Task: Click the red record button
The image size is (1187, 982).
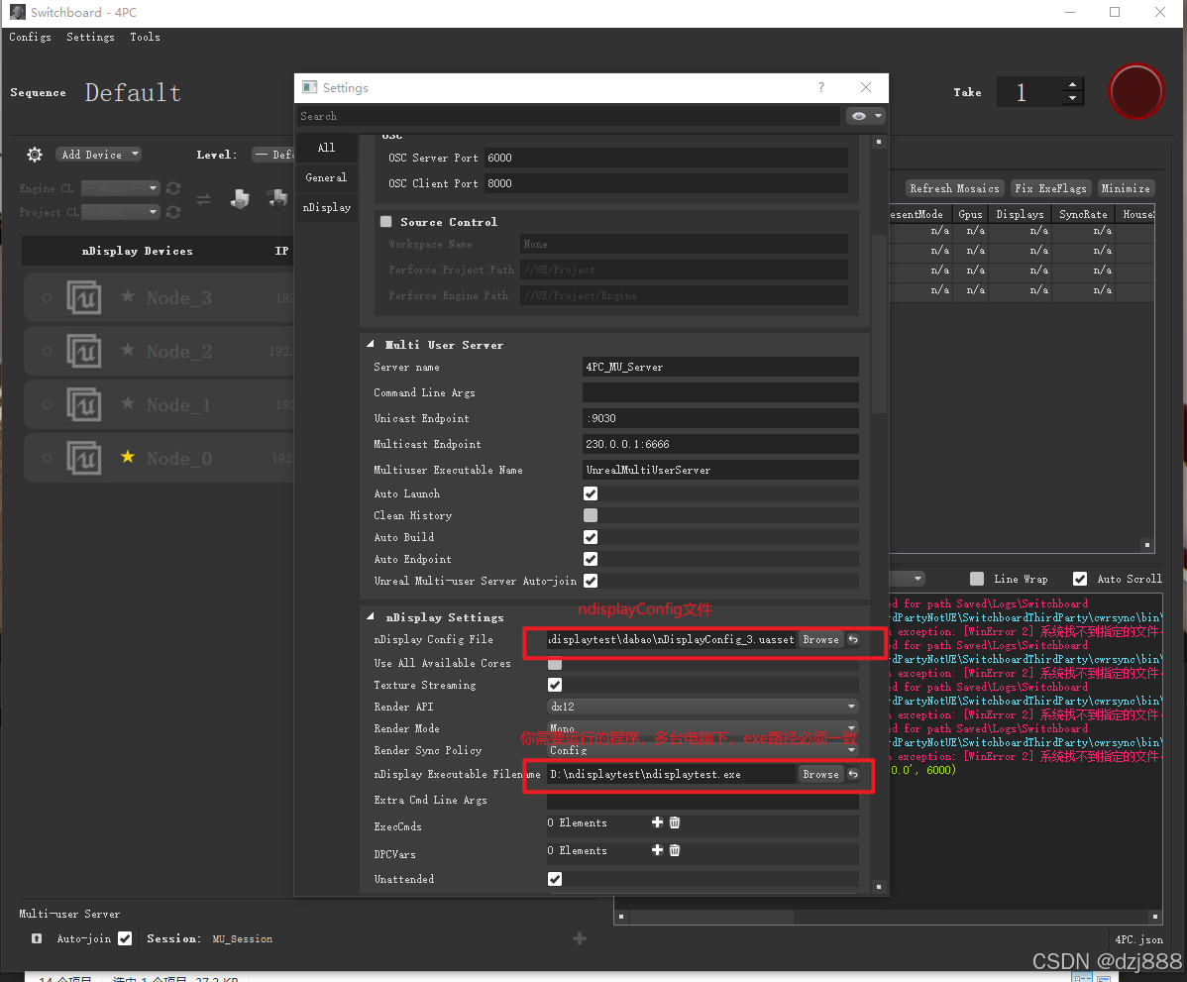Action: click(x=1135, y=91)
